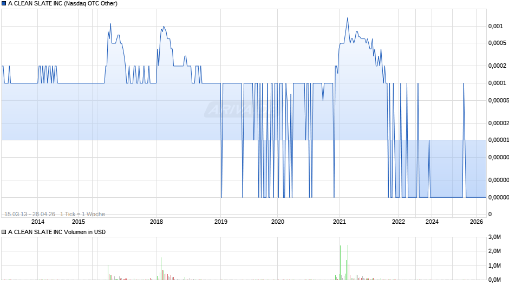Click the 2019 x-axis label

pos(221,222)
